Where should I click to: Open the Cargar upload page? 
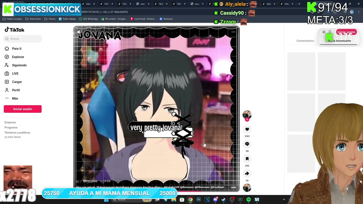click(13, 82)
